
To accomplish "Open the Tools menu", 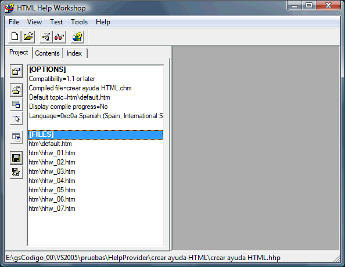I will click(x=79, y=22).
